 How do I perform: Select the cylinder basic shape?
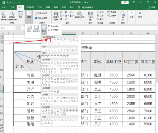77,66
